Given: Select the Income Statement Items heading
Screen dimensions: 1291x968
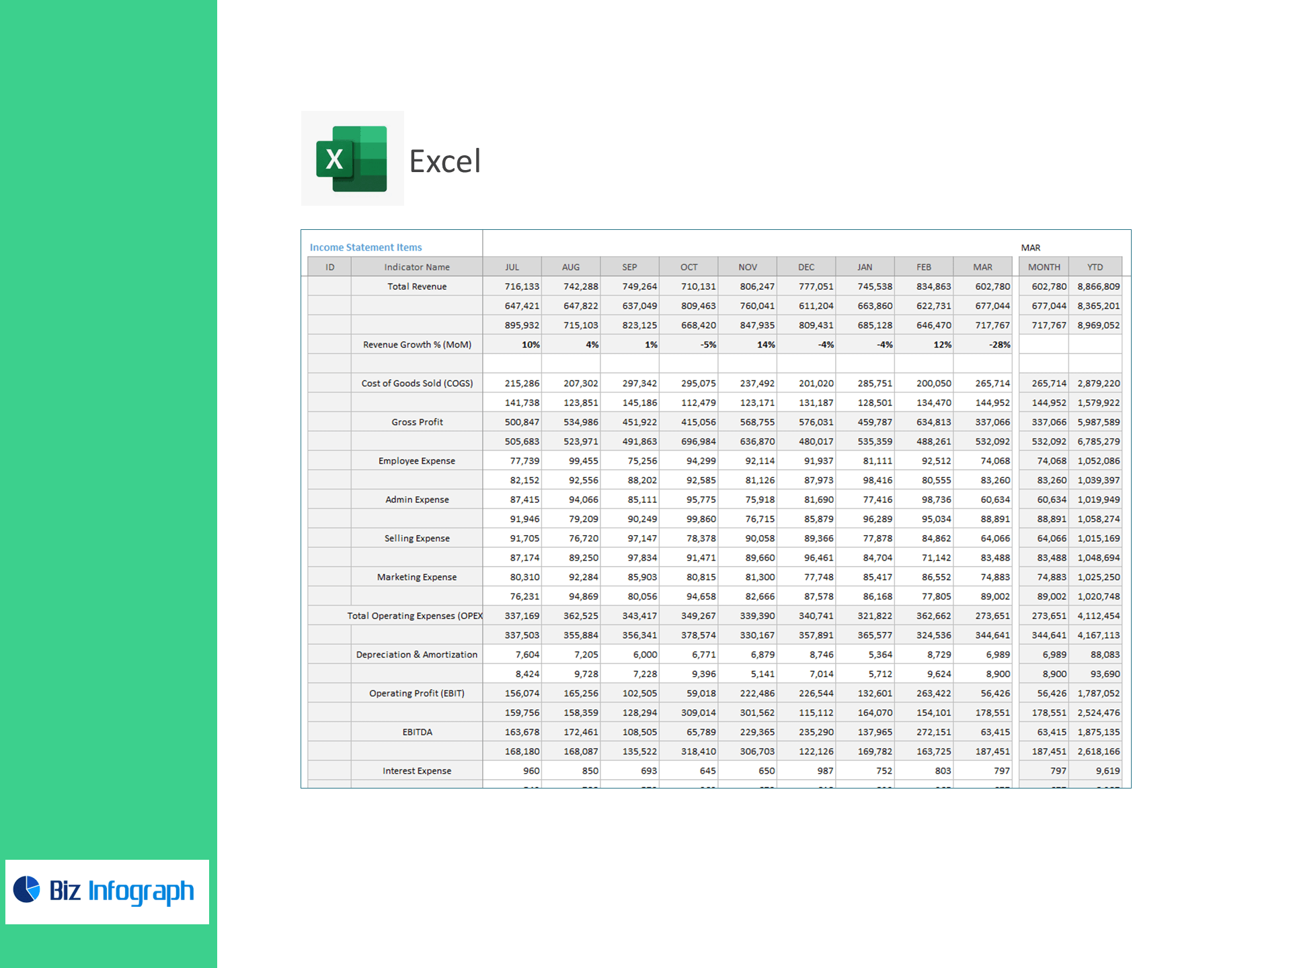Looking at the screenshot, I should pos(365,247).
